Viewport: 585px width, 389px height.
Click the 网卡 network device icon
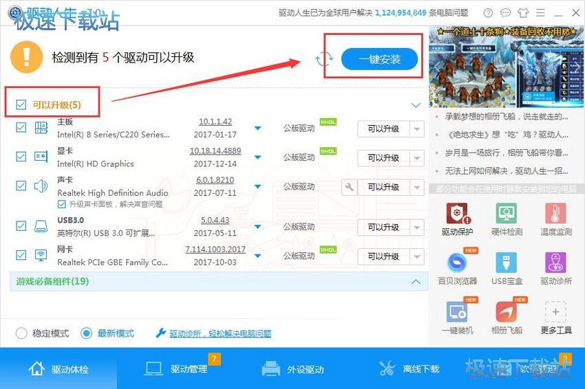tap(41, 255)
